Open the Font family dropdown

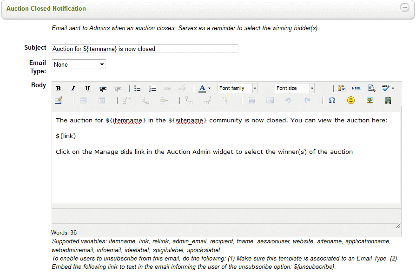[x=238, y=88]
